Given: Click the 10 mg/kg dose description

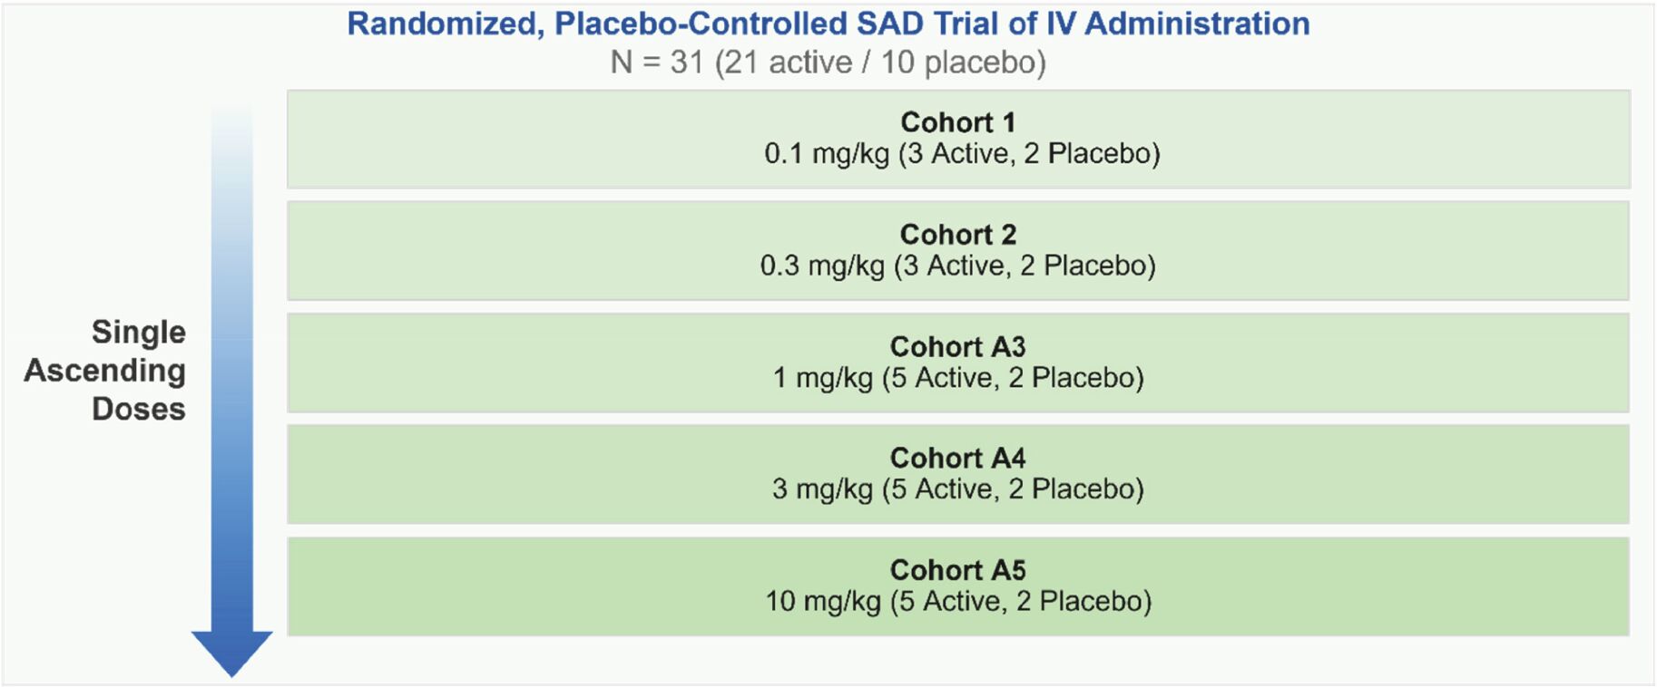Looking at the screenshot, I should click(957, 602).
